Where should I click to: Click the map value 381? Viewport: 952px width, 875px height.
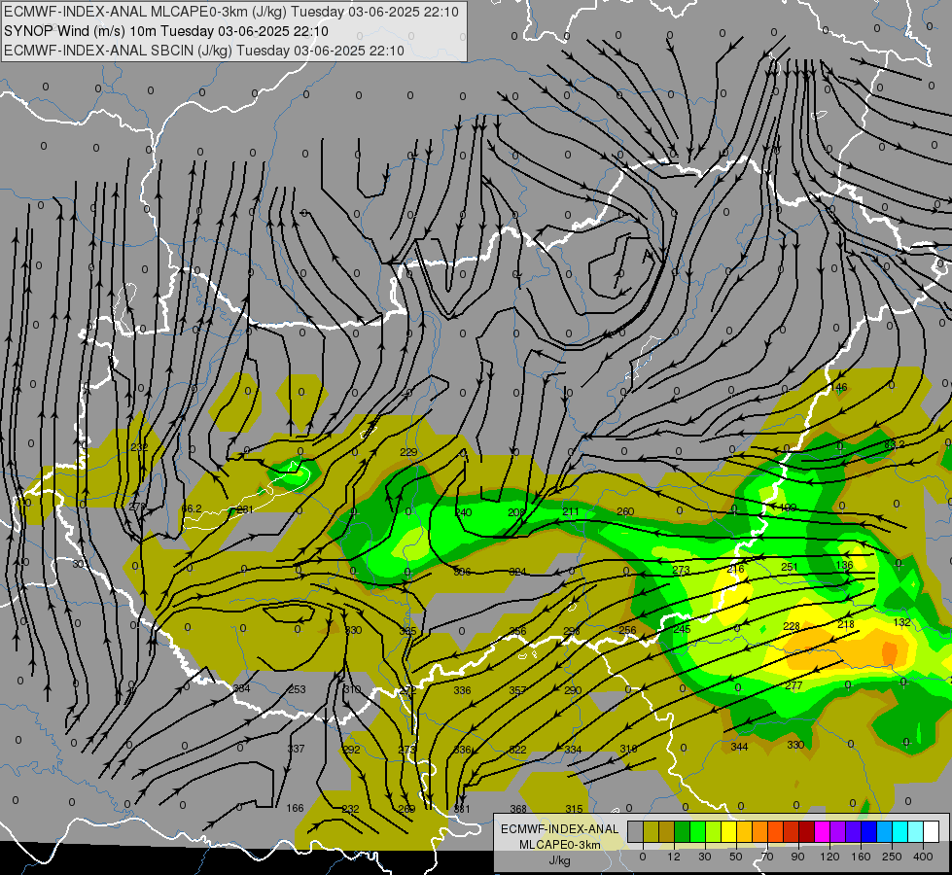tap(462, 809)
